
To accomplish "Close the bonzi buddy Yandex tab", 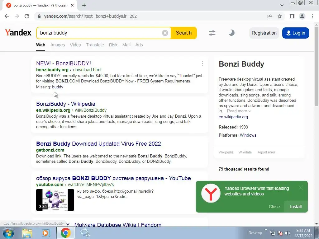I will point(72,5).
